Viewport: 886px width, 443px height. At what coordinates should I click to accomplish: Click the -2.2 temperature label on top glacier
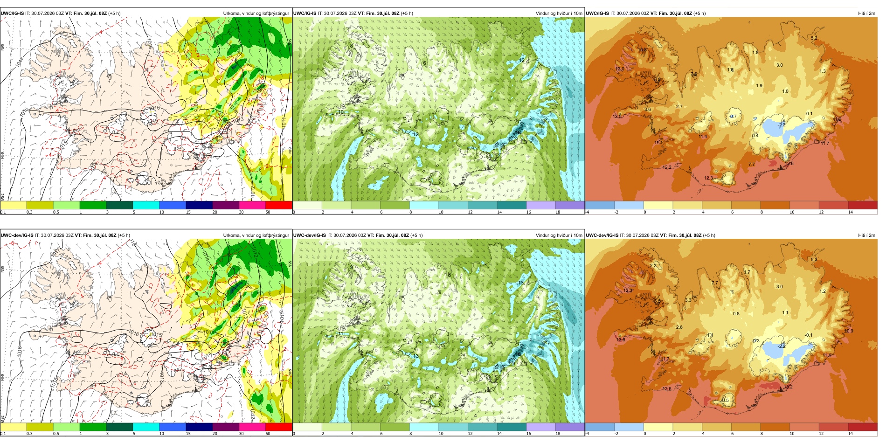tap(782, 125)
